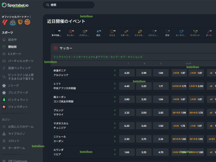Screen dimensions: 216x162
Task: Open Newcastle United partner crest
Action: pyautogui.click(x=13, y=22)
